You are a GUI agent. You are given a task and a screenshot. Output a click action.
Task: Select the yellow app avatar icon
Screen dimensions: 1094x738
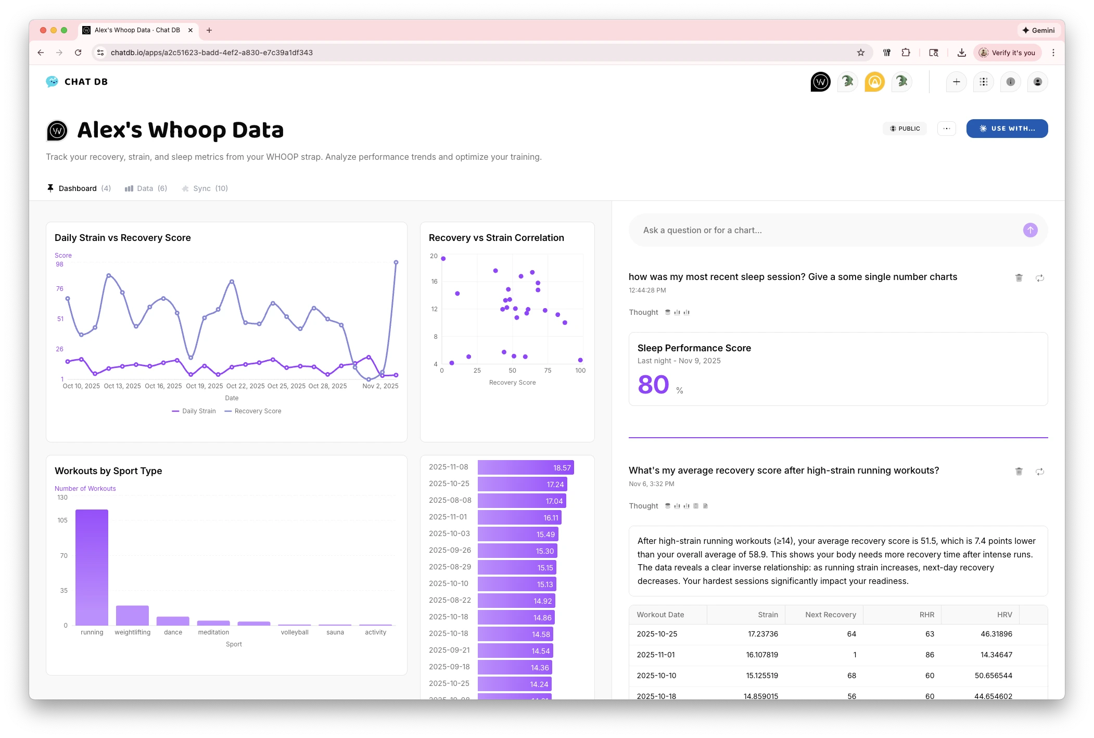pyautogui.click(x=874, y=82)
